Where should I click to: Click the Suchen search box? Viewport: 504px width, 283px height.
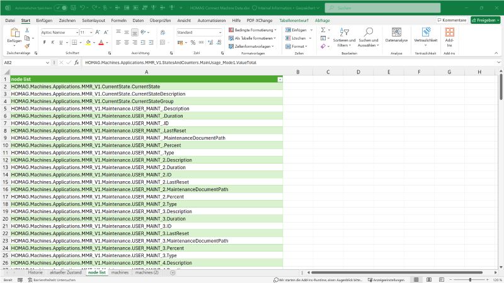[382, 8]
